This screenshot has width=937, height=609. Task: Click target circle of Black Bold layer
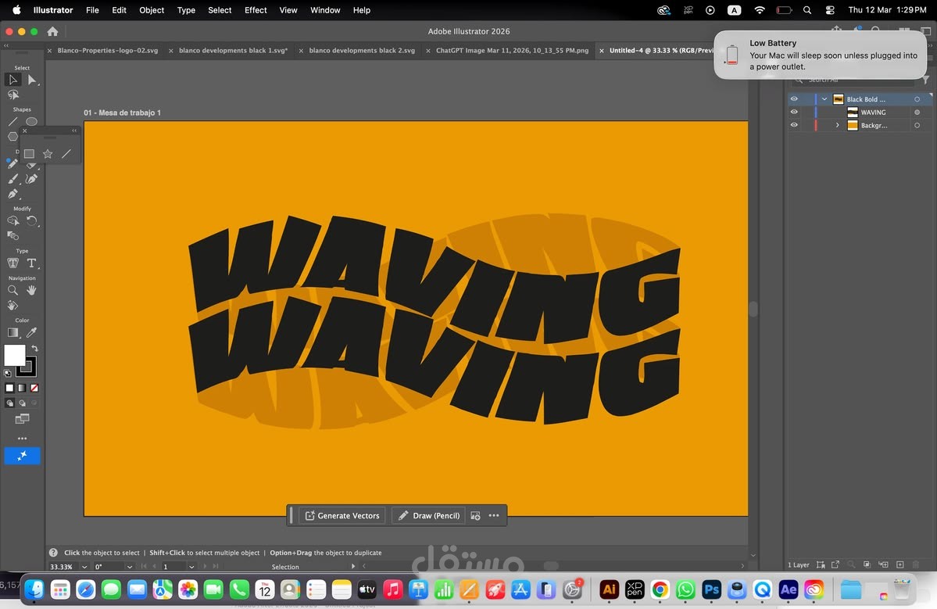coord(917,99)
